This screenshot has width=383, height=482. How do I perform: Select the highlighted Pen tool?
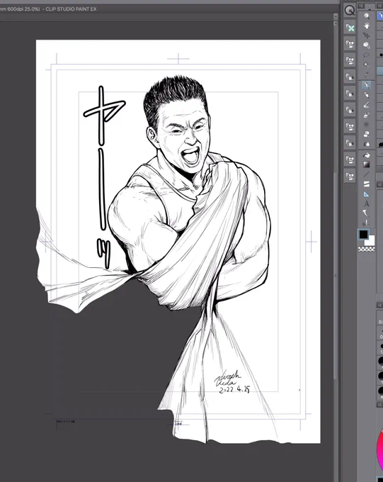tap(367, 85)
